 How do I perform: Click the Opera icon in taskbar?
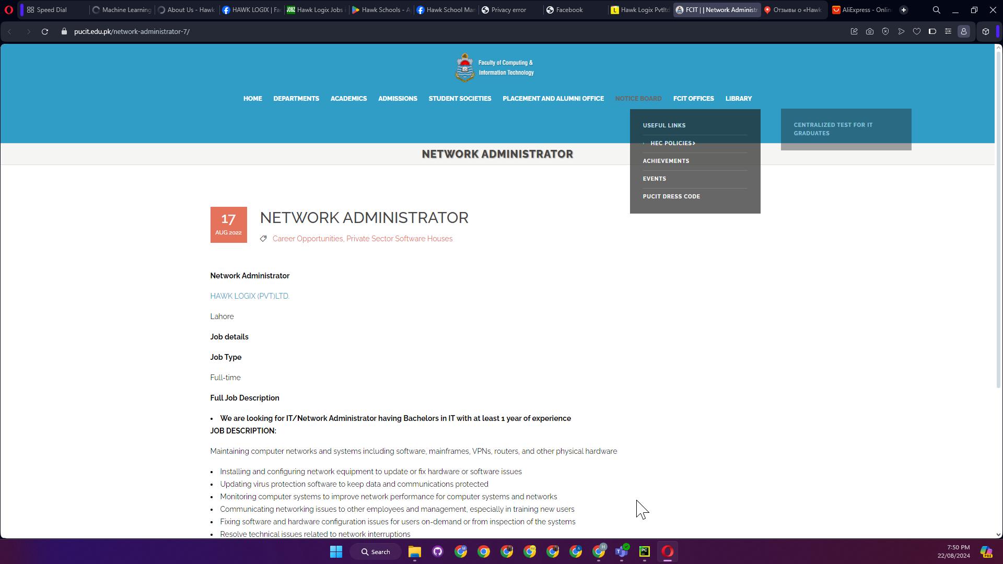tap(668, 551)
